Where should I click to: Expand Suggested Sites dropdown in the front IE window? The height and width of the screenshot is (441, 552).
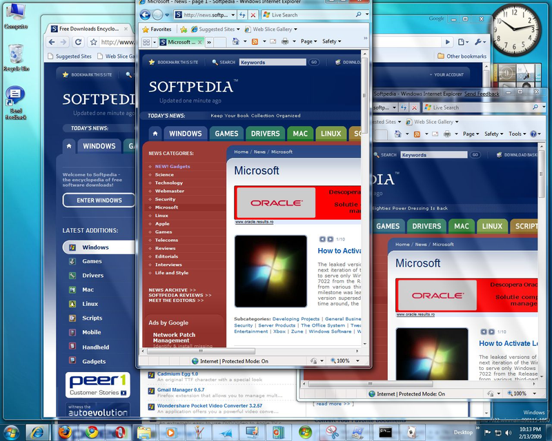point(238,29)
